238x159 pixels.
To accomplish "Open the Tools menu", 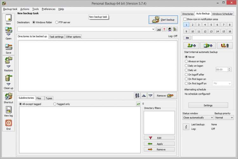I will [x=36, y=9].
